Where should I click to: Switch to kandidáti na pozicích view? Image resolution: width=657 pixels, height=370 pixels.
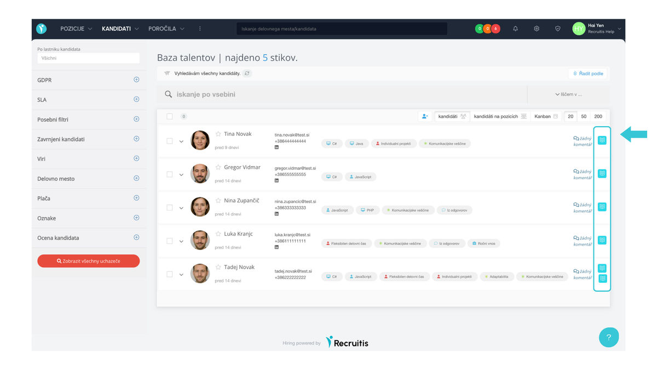[500, 116]
